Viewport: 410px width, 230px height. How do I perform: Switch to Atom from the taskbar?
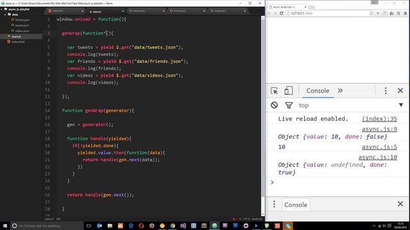click(215, 226)
